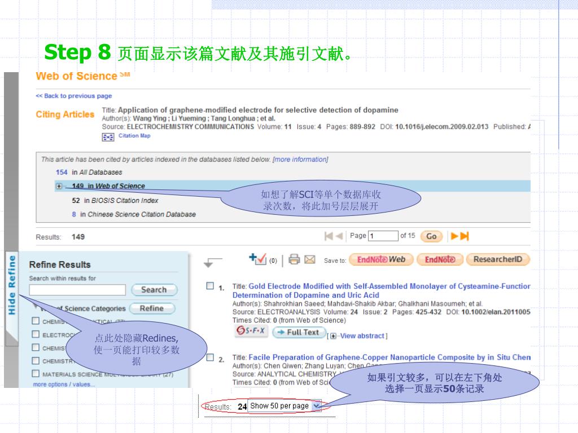The height and width of the screenshot is (433, 578).
Task: Click DOI 10.1016/j.elecom.2009.02.013 text
Action: click(441, 127)
